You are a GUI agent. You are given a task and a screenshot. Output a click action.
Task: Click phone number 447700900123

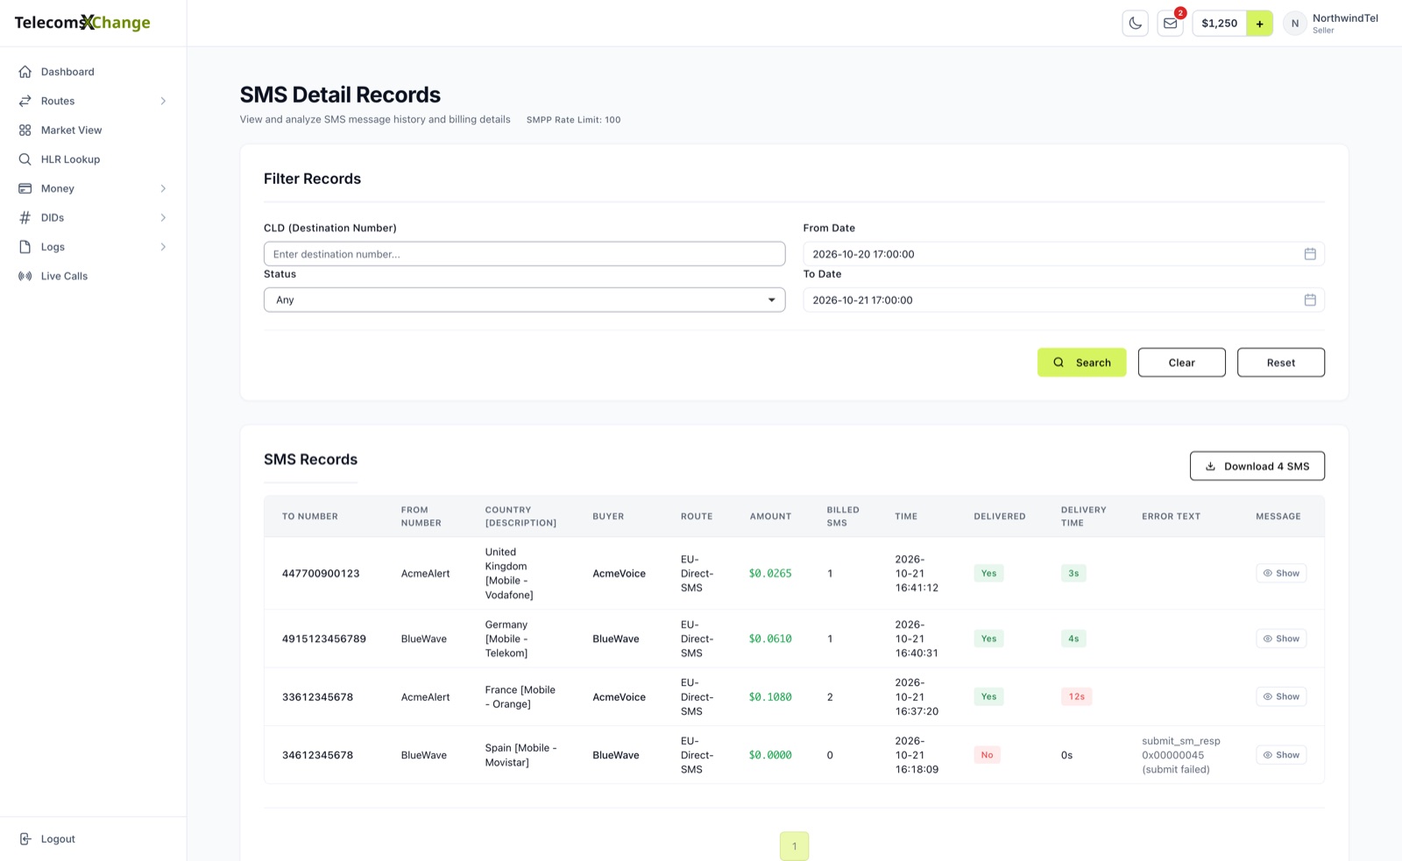[321, 574]
